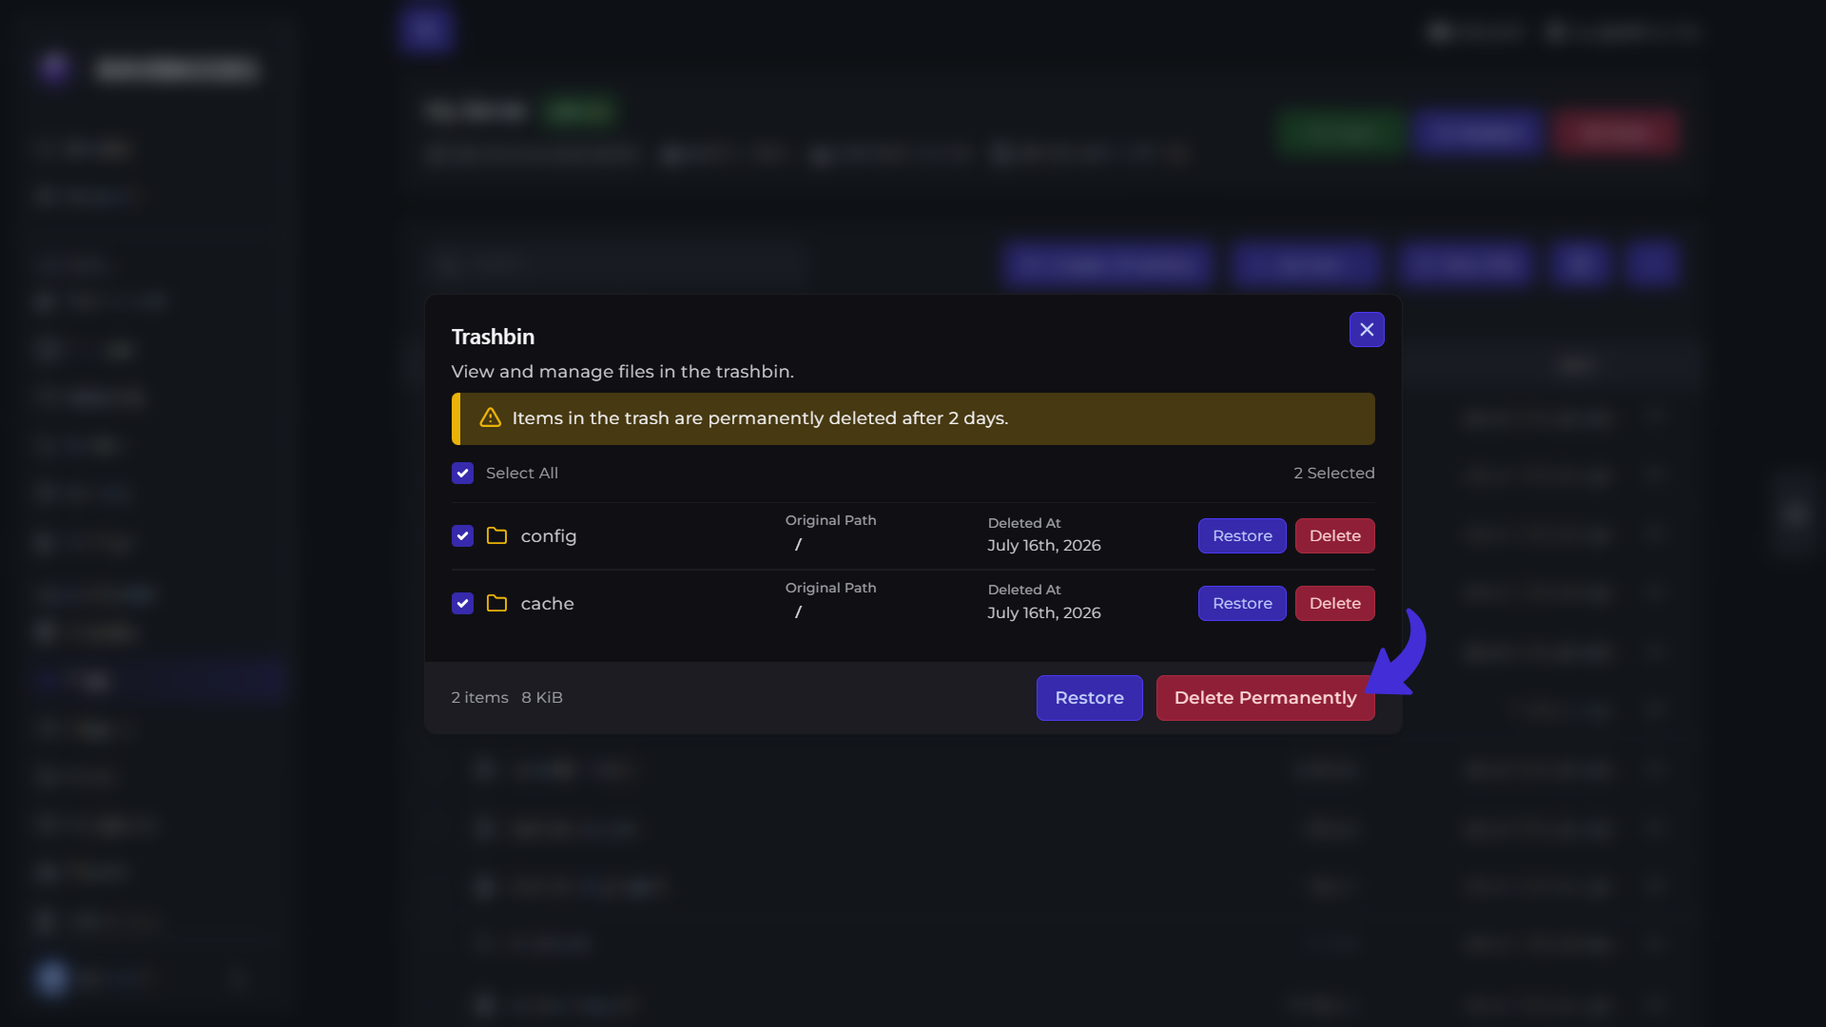This screenshot has width=1826, height=1027.
Task: Click Delete Permanently button
Action: pyautogui.click(x=1265, y=698)
